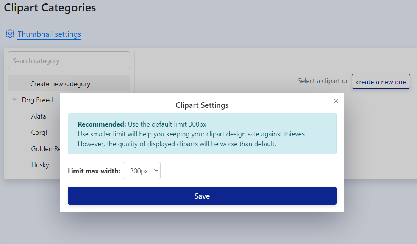The width and height of the screenshot is (417, 244).
Task: Collapse the Dog Breed tree arrow
Action: 15,100
